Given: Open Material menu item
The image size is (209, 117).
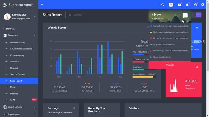Looking at the screenshot, I should pyautogui.click(x=19, y=94).
